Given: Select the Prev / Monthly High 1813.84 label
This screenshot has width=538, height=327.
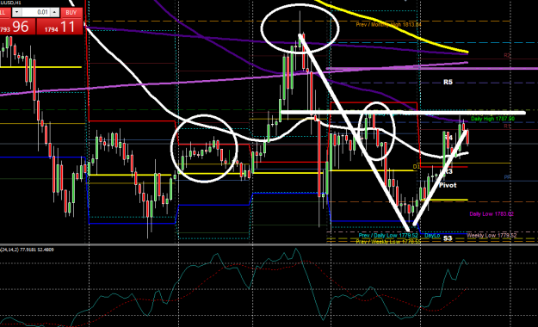Looking at the screenshot, I should point(388,25).
